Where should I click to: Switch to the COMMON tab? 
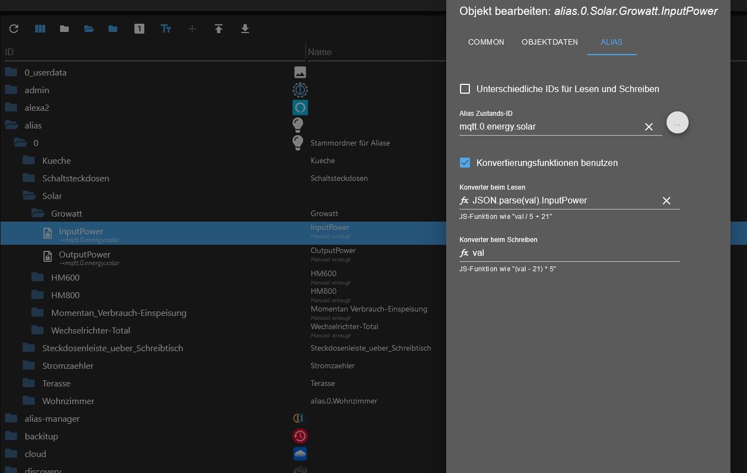click(x=486, y=42)
